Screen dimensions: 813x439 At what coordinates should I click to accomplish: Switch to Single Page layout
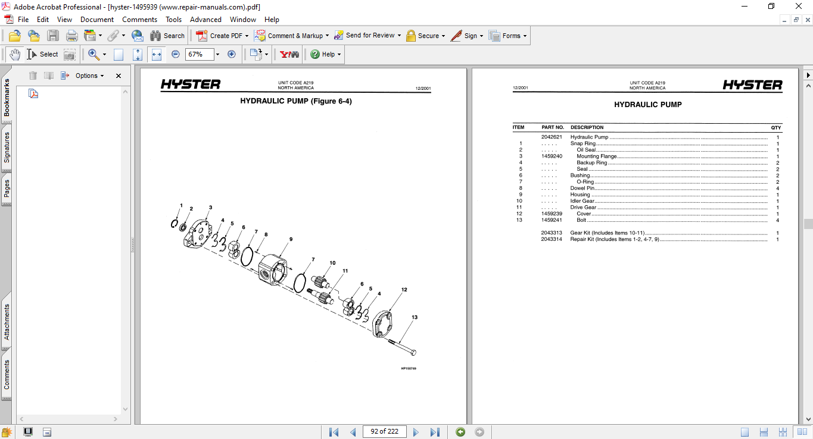[x=745, y=432]
